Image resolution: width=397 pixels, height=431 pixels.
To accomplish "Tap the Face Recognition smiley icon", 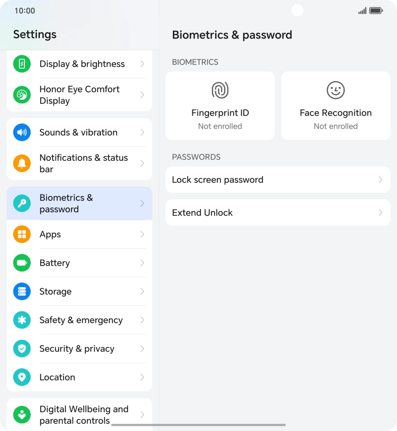I will coord(335,90).
